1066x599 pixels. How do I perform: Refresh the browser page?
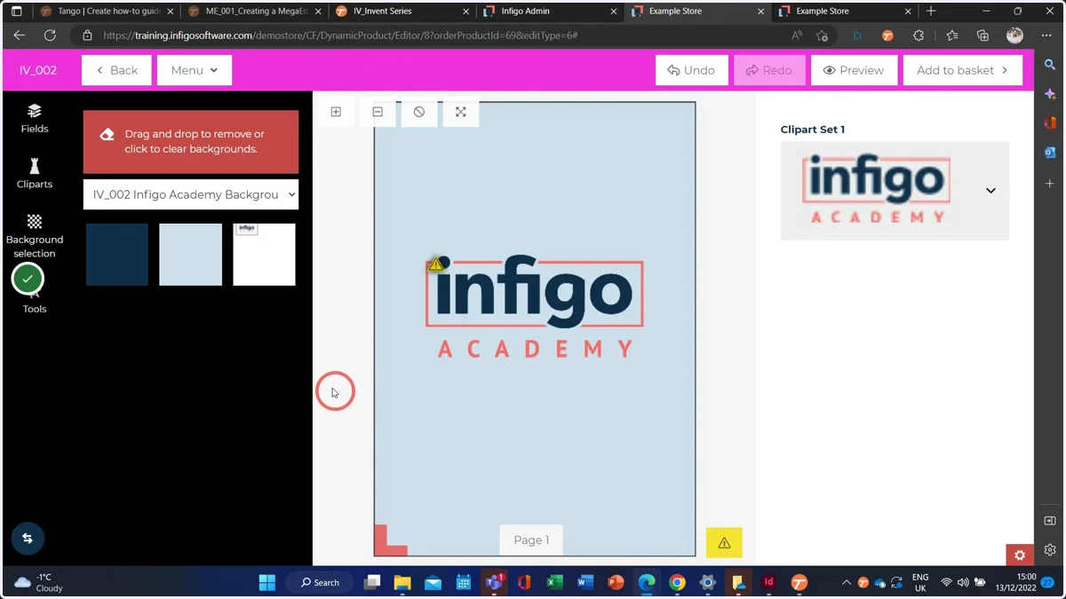[x=50, y=35]
